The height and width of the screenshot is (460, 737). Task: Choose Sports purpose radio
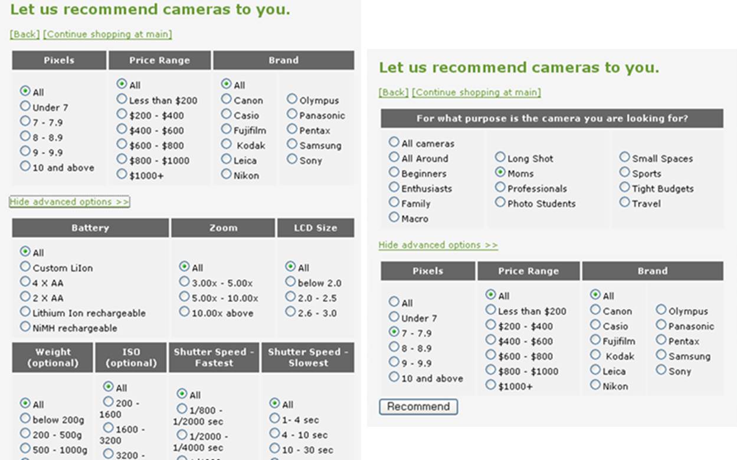click(x=624, y=172)
